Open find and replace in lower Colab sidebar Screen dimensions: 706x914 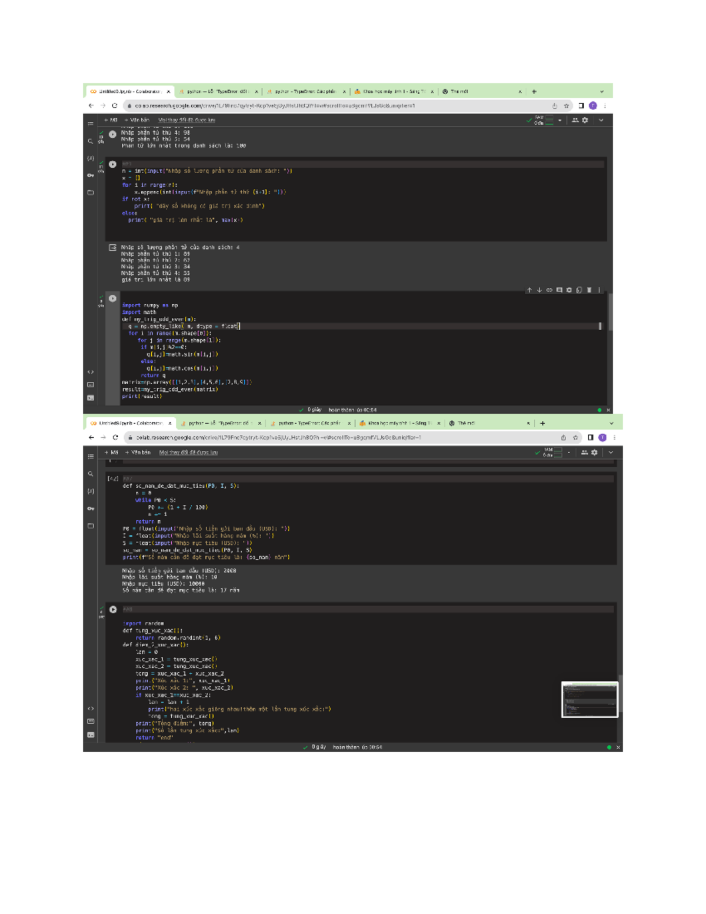pyautogui.click(x=91, y=474)
